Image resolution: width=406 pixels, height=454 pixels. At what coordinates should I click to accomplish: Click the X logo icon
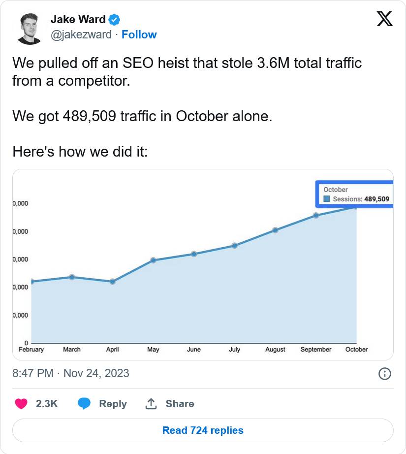pos(384,19)
